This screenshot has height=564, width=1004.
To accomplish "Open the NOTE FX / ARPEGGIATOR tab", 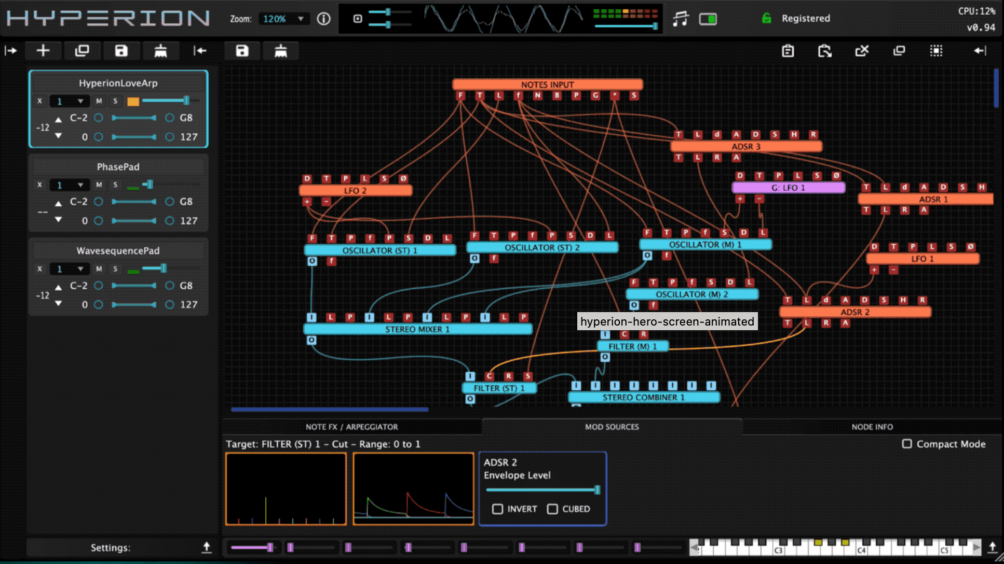I will pos(352,427).
